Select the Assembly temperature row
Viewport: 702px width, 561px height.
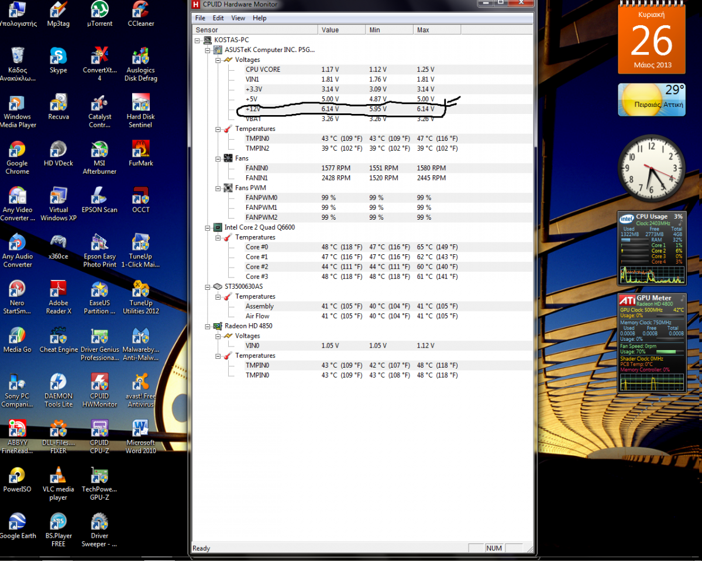[363, 306]
